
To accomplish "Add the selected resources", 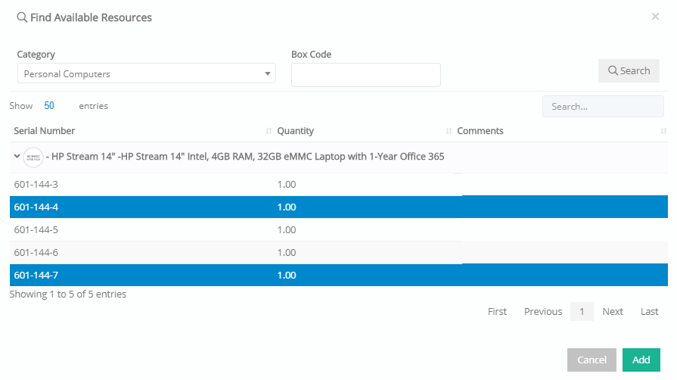I will coord(641,360).
